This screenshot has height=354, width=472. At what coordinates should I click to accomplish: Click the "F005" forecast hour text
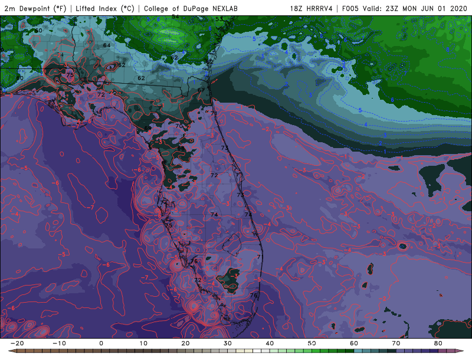click(x=350, y=8)
